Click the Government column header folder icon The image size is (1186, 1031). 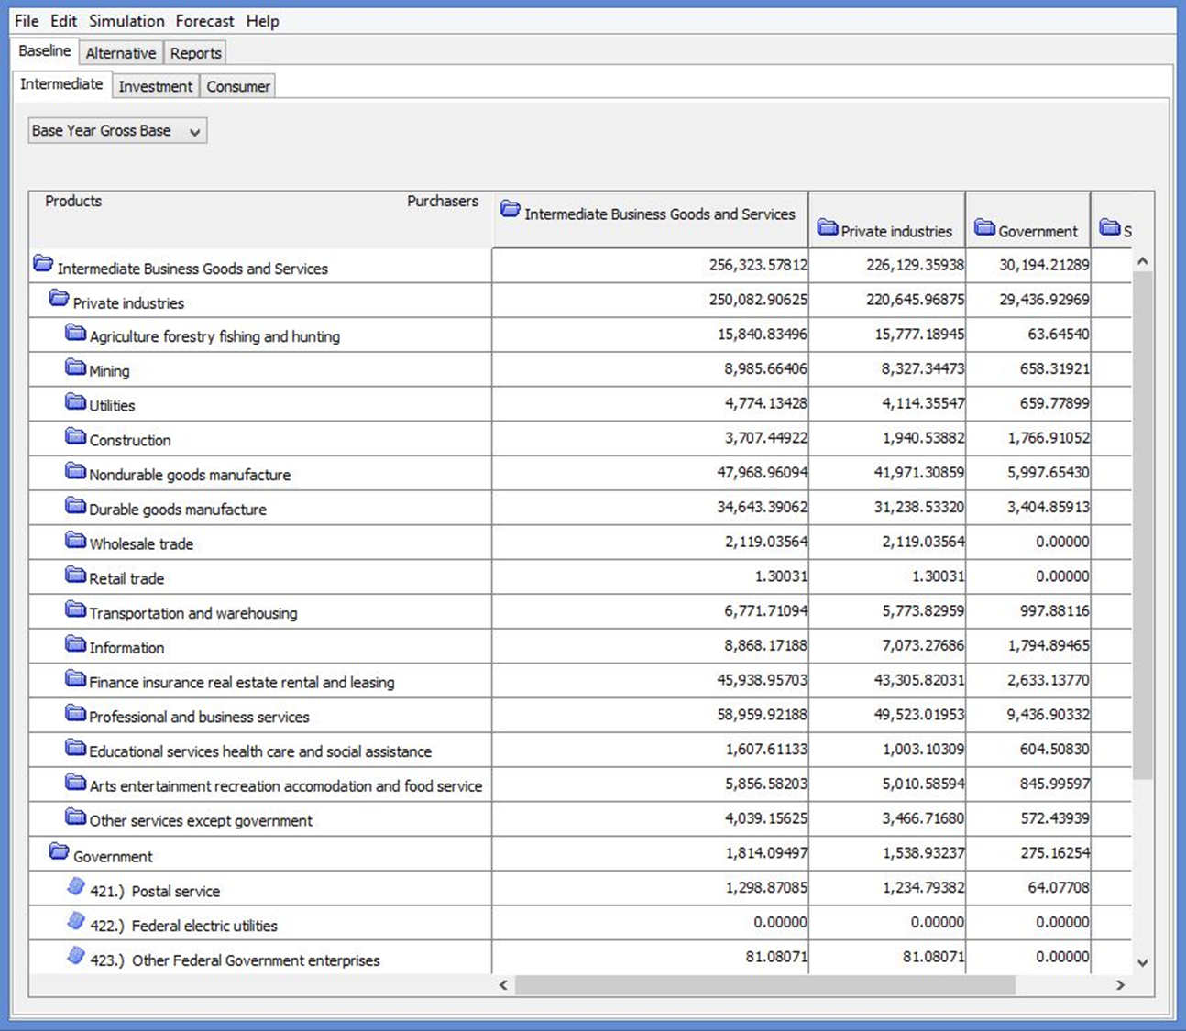click(x=985, y=226)
